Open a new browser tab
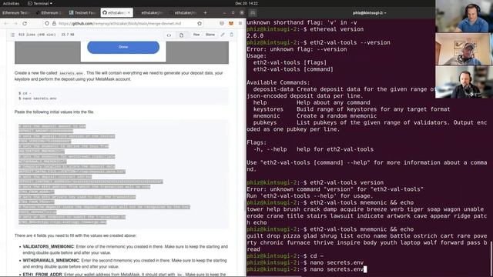 [x=205, y=13]
